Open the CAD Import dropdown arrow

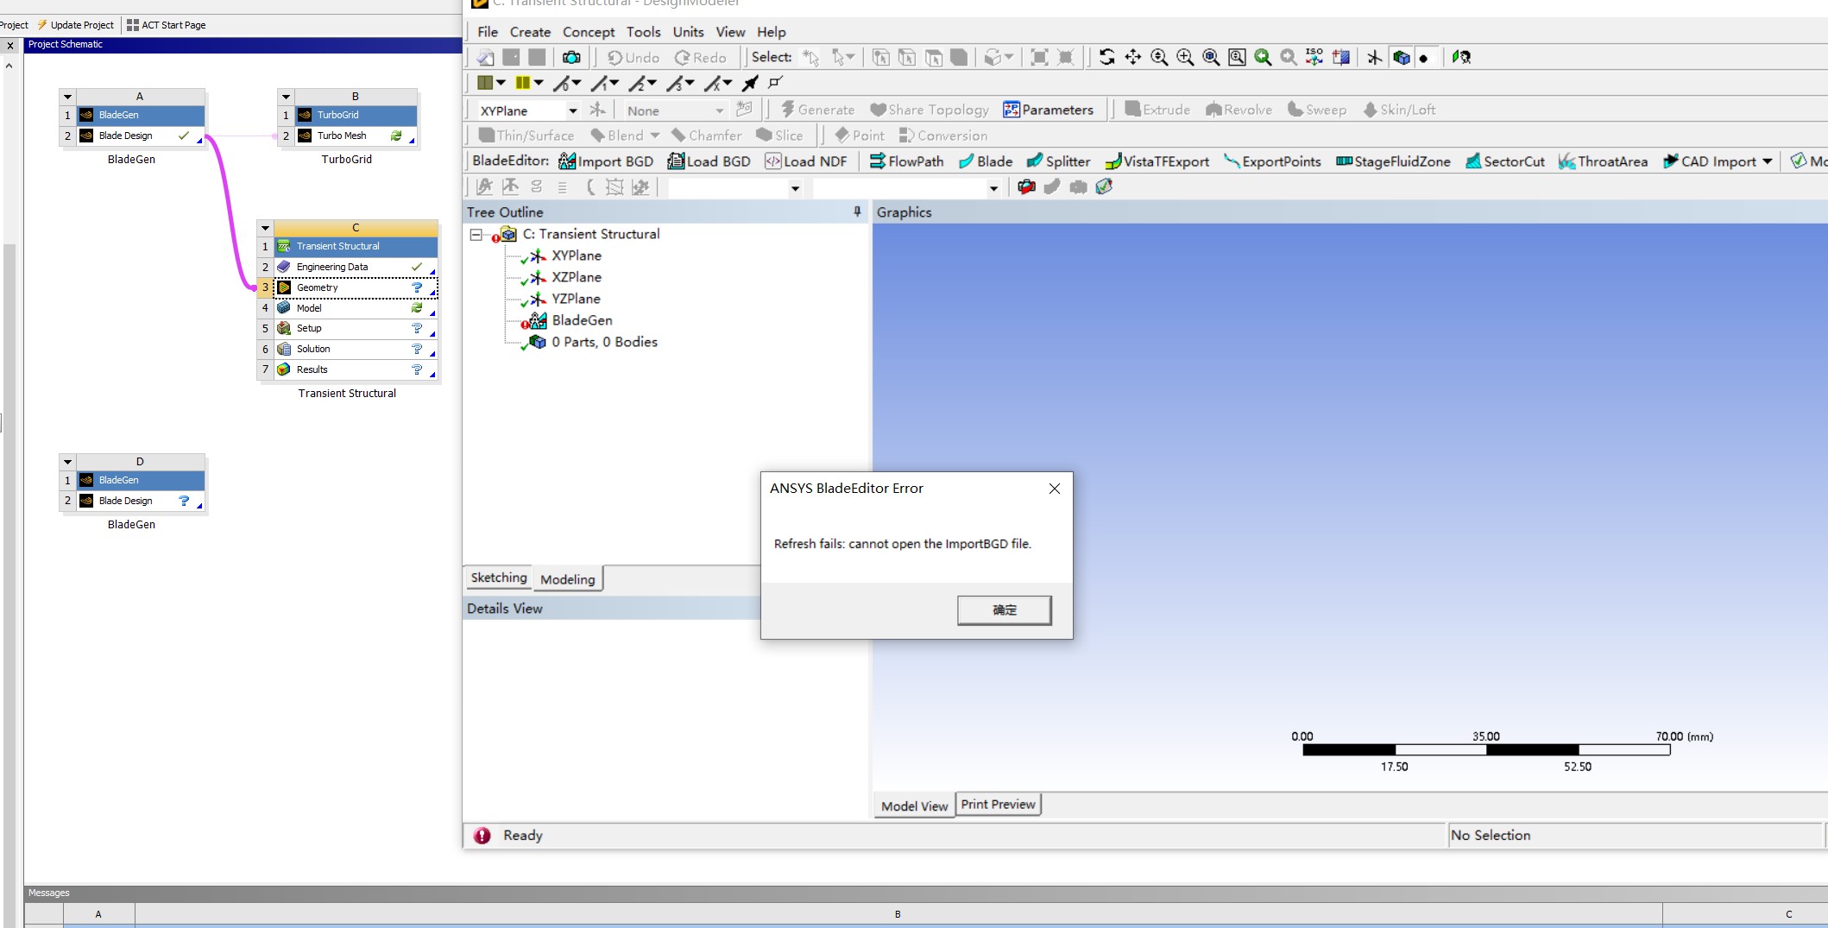click(x=1768, y=161)
